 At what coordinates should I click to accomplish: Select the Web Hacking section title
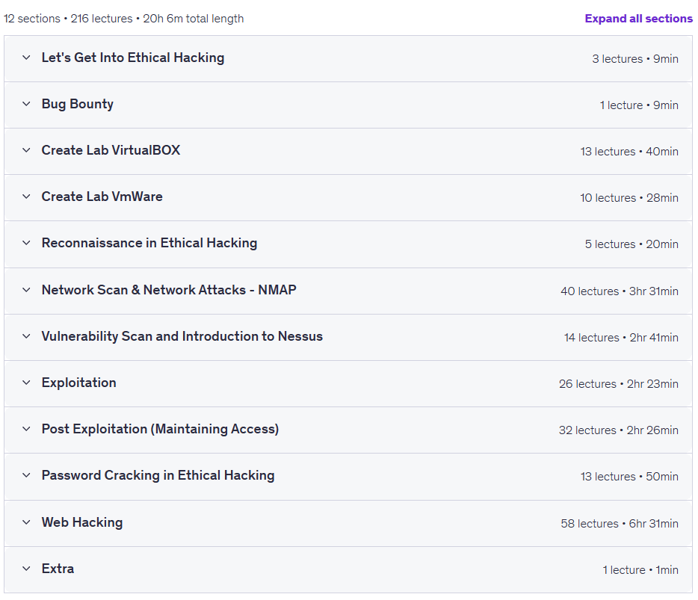[82, 522]
